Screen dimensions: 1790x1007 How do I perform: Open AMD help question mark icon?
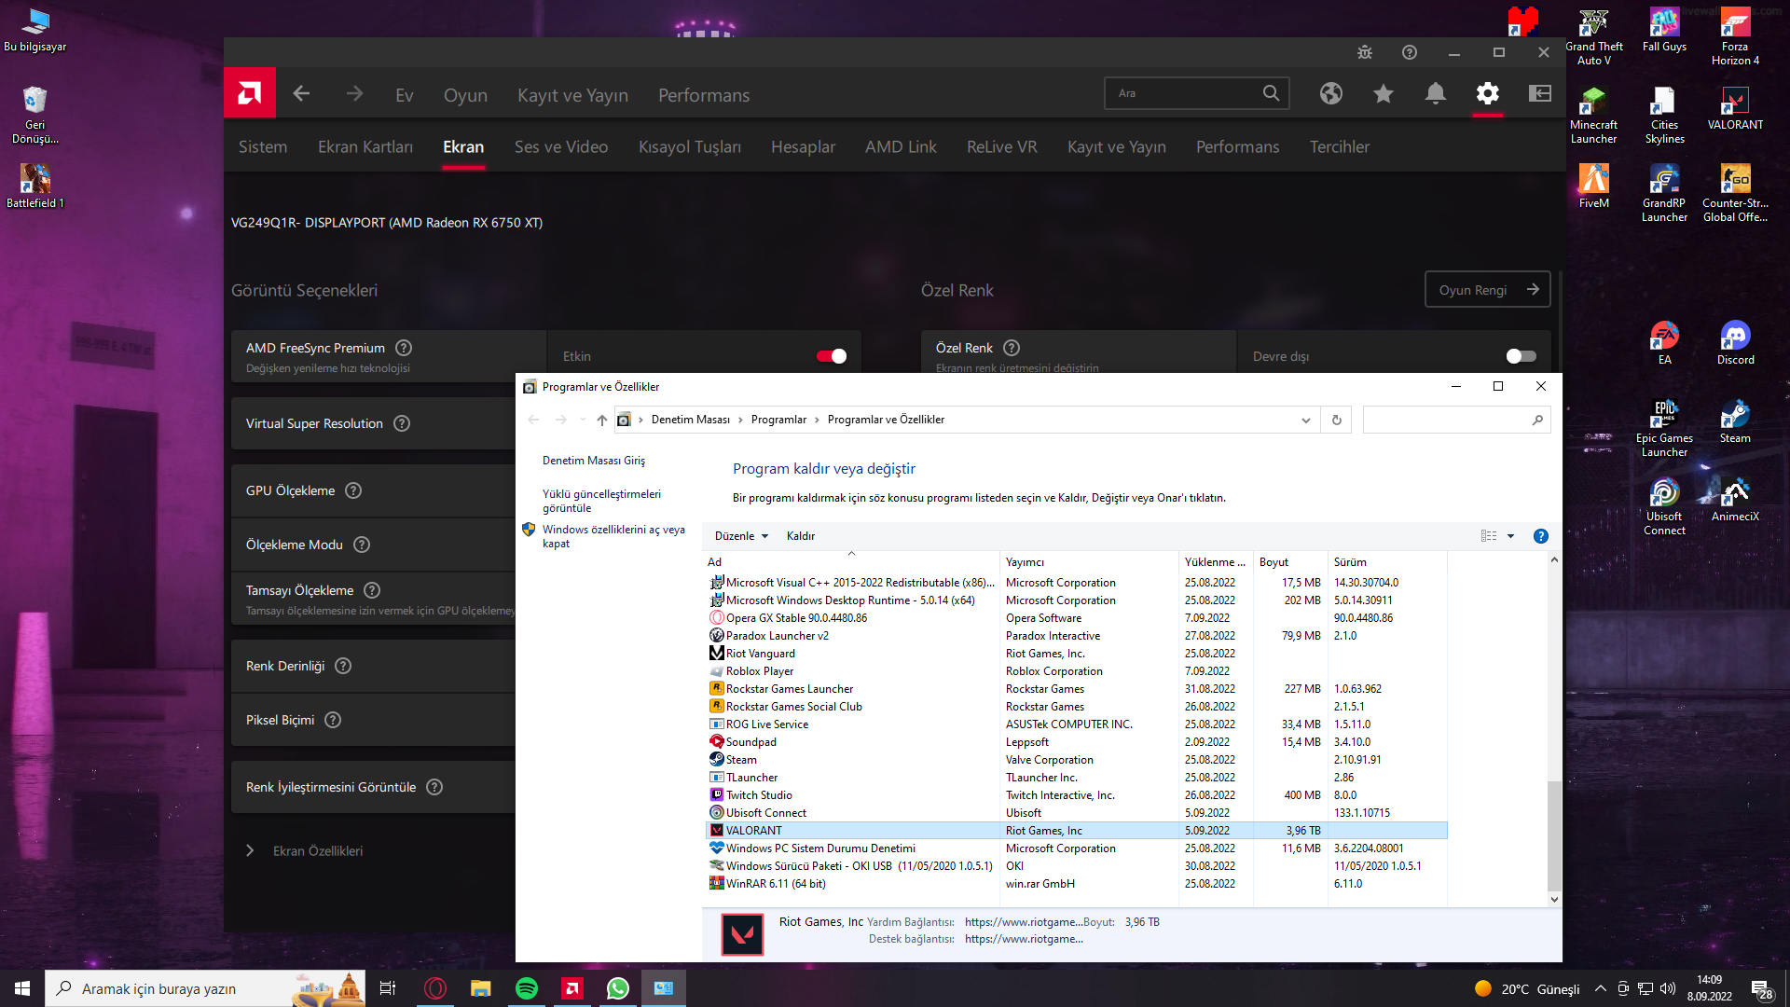click(x=1410, y=52)
